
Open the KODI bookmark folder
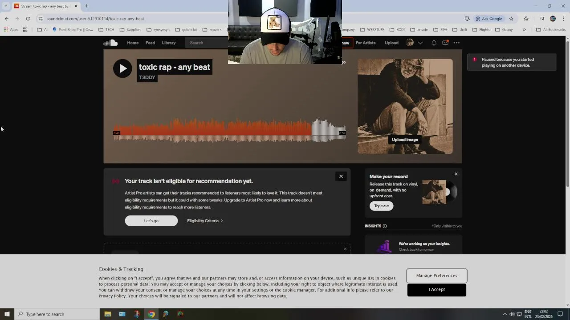coord(397,30)
